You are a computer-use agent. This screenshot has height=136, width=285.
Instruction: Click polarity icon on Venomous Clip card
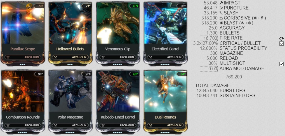click(x=136, y=6)
